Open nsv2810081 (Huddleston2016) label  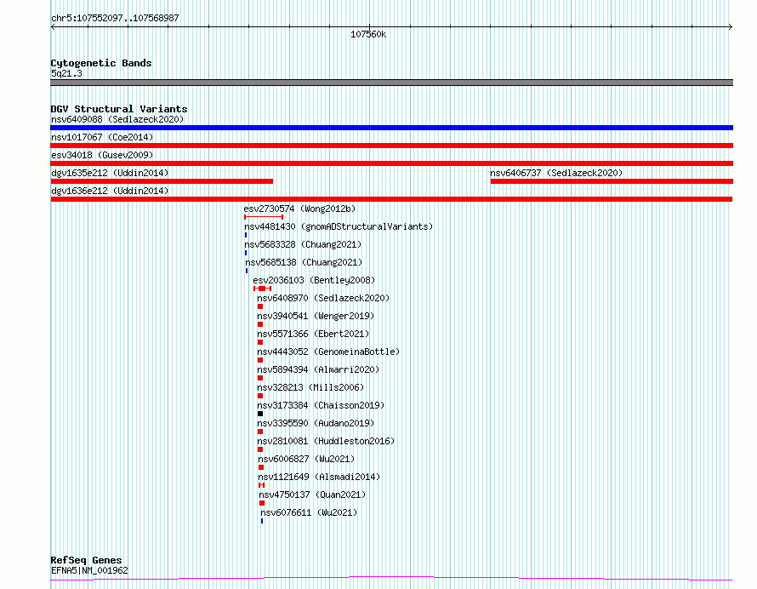[x=326, y=441]
